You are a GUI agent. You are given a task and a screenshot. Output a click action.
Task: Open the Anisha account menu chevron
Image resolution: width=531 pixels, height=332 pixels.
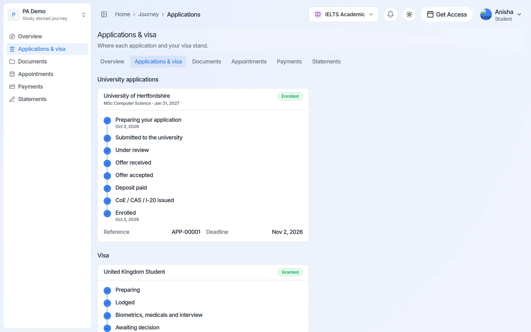pyautogui.click(x=519, y=14)
